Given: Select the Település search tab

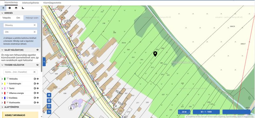Looking at the screenshot, I should [6, 18].
